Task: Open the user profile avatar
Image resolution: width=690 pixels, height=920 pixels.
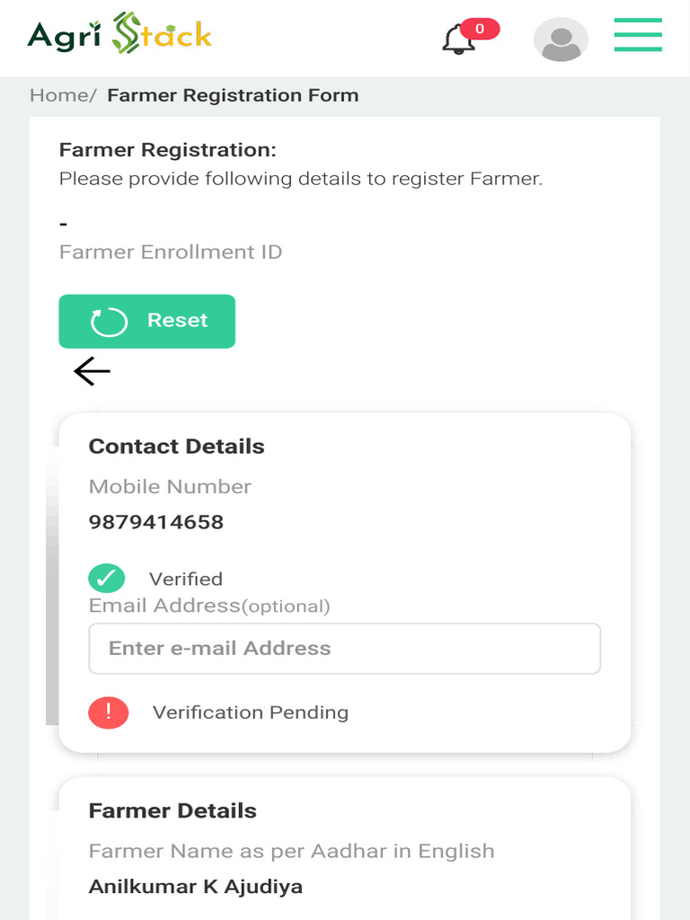Action: tap(561, 40)
